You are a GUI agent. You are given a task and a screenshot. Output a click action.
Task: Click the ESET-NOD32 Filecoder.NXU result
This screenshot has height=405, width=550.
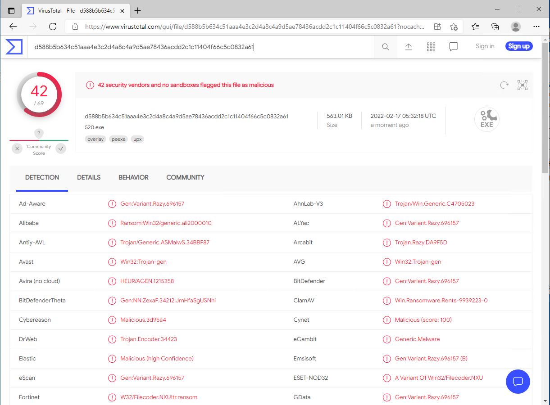(x=439, y=378)
